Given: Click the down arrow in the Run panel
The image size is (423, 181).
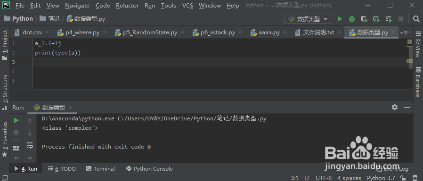Looking at the screenshot, I should pyautogui.click(x=30, y=133).
